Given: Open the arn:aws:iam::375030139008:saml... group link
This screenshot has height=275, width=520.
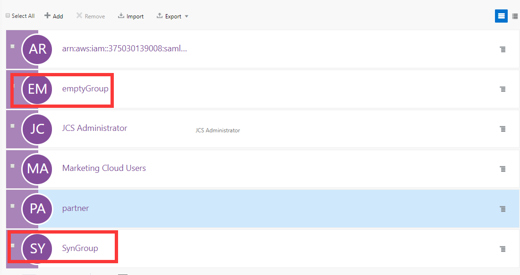Looking at the screenshot, I should [x=124, y=49].
